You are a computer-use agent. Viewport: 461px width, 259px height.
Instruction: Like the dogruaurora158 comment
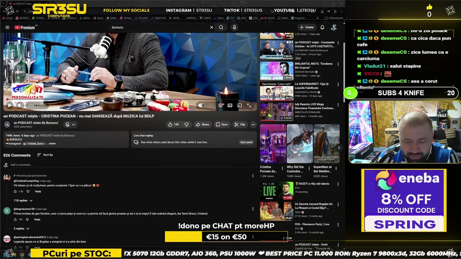pos(15,219)
